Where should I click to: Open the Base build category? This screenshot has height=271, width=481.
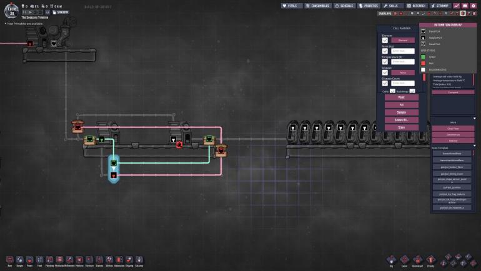point(9,259)
